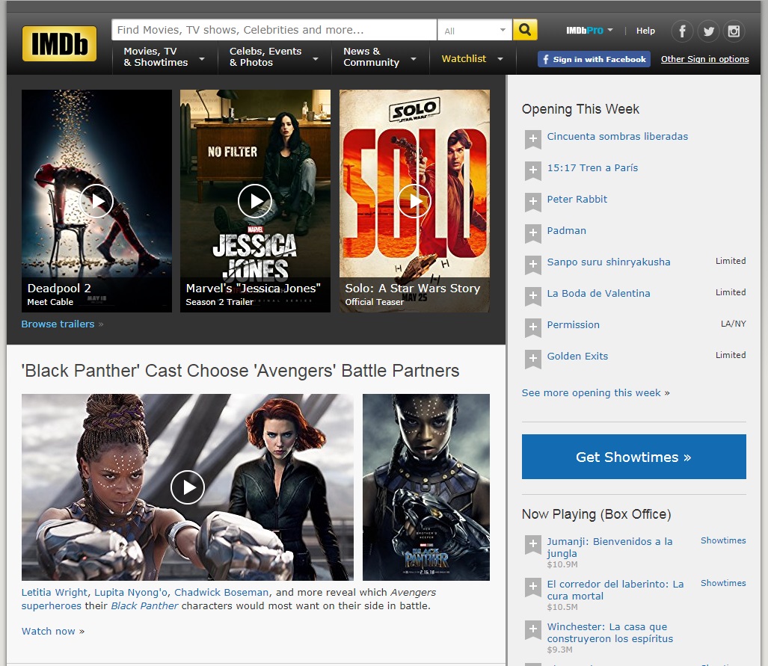Open the News & Community menu
Screen dimensions: 768x666
coord(379,57)
